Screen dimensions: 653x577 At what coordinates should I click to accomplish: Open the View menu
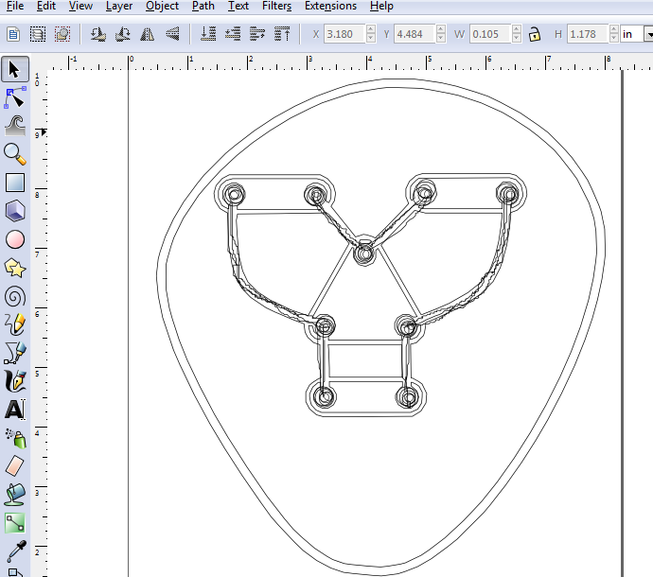click(80, 6)
